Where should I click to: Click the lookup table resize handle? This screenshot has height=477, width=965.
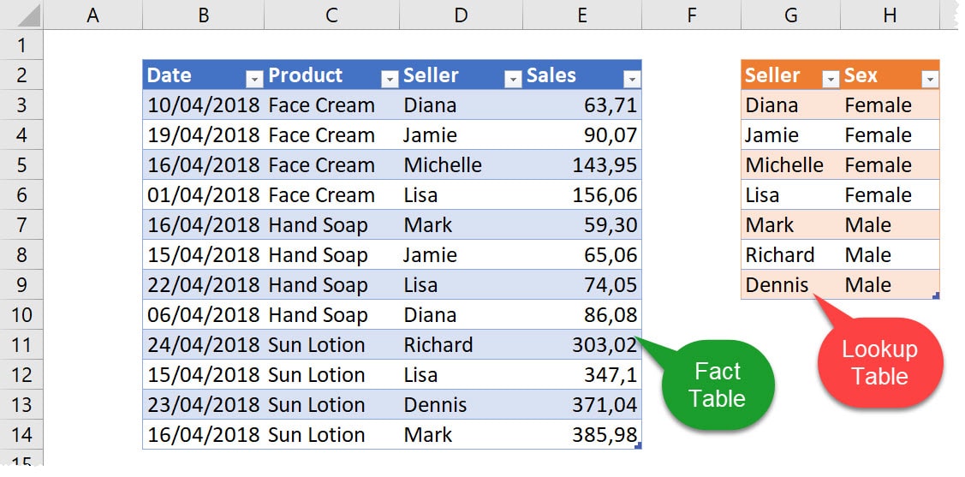point(936,295)
